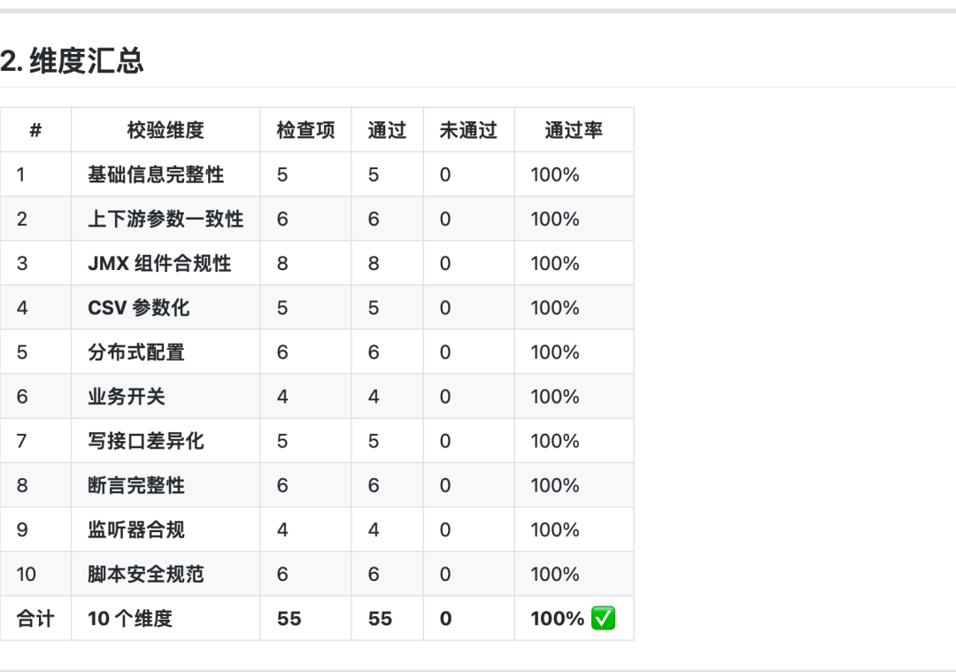Image resolution: width=956 pixels, height=672 pixels.
Task: Click the '通过率' column header
Action: coord(574,130)
